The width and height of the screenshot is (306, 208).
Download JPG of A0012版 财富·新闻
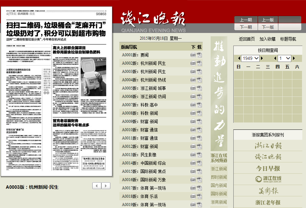[x=193, y=146]
